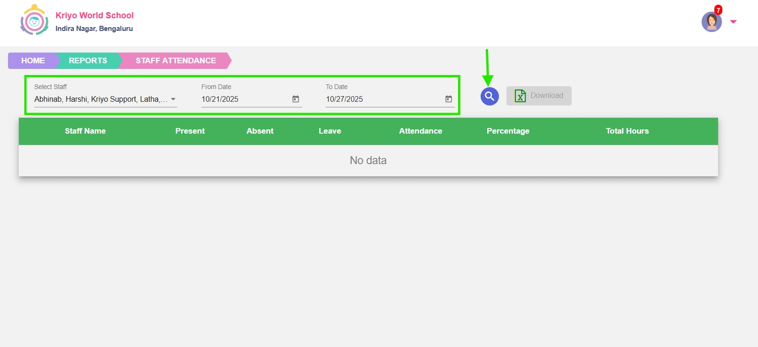Click the red notification badge showing 7
The height and width of the screenshot is (347, 758).
coord(718,10)
